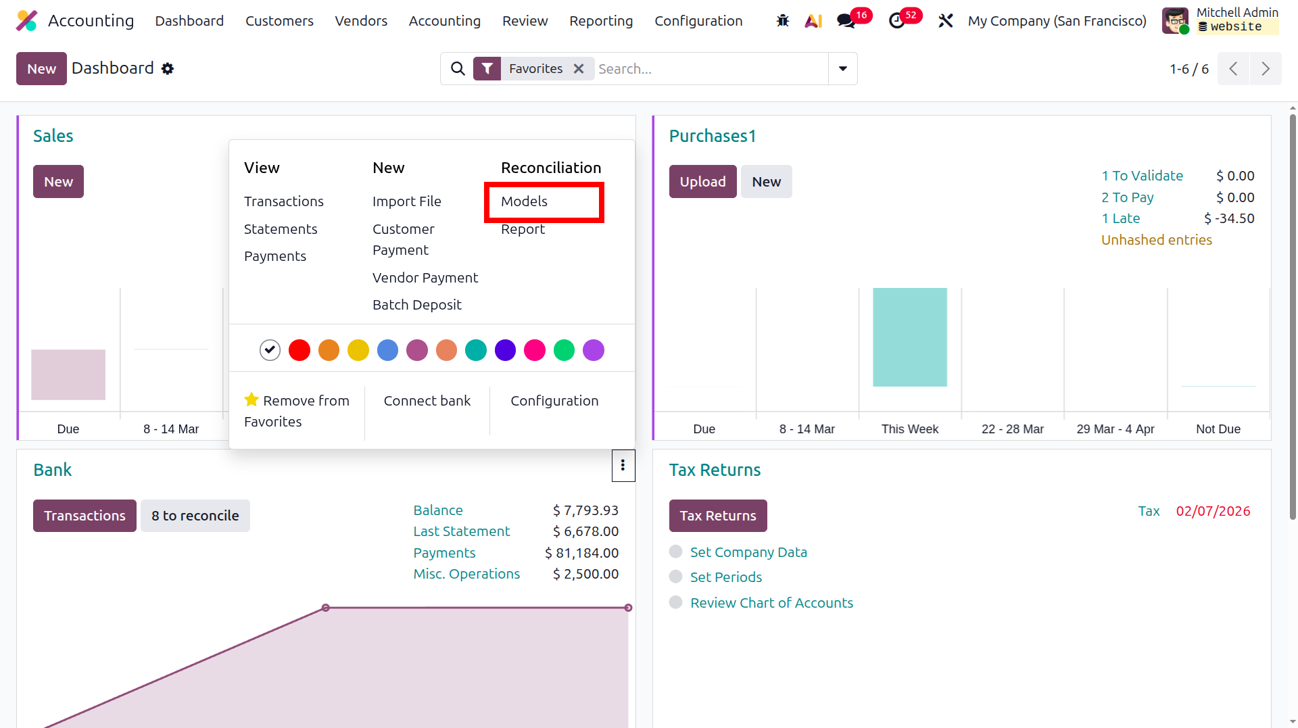Choose the red color swatch

coord(299,350)
